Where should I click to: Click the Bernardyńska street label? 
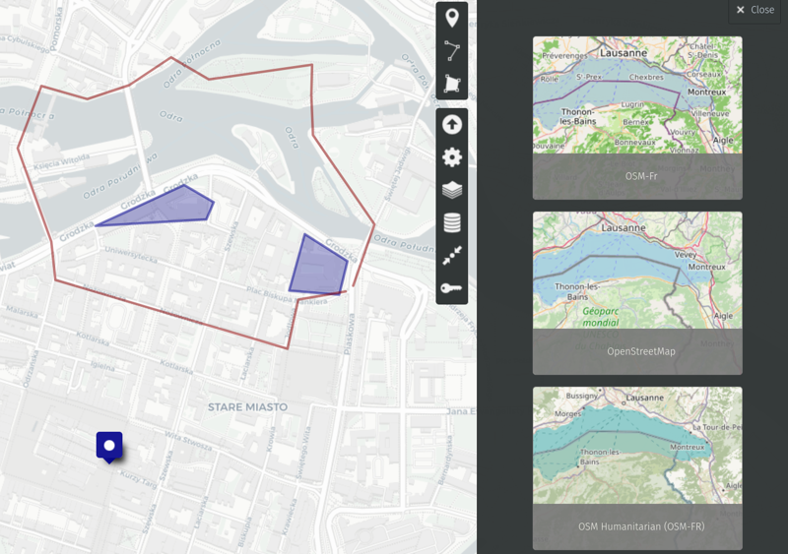click(445, 461)
